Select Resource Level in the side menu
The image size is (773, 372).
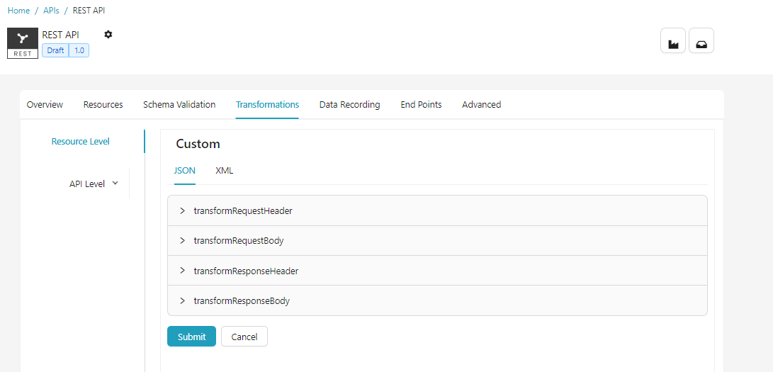pyautogui.click(x=80, y=141)
